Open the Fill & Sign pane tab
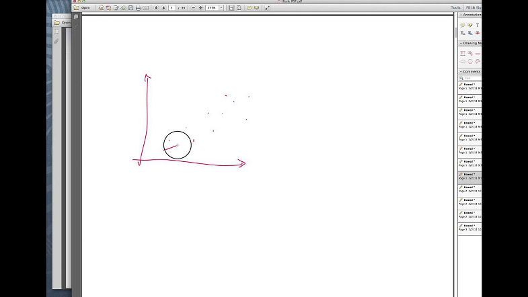528x297 pixels. pos(474,7)
